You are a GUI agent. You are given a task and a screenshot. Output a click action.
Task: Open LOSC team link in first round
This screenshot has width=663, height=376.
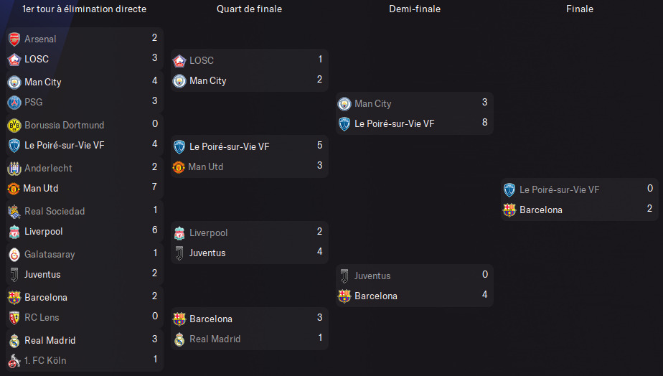tap(37, 60)
